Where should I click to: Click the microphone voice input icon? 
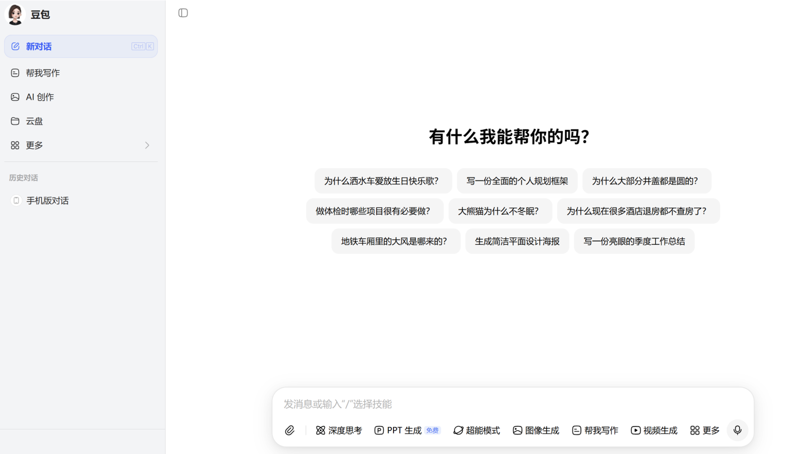(x=737, y=430)
